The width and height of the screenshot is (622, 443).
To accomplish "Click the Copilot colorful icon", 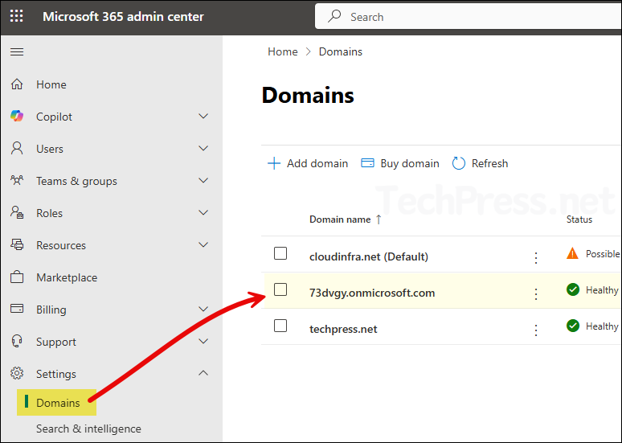I will pyautogui.click(x=17, y=117).
